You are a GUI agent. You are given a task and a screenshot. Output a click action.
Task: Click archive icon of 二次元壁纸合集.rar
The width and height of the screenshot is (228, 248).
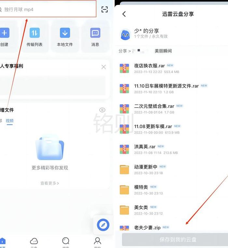click(124, 109)
